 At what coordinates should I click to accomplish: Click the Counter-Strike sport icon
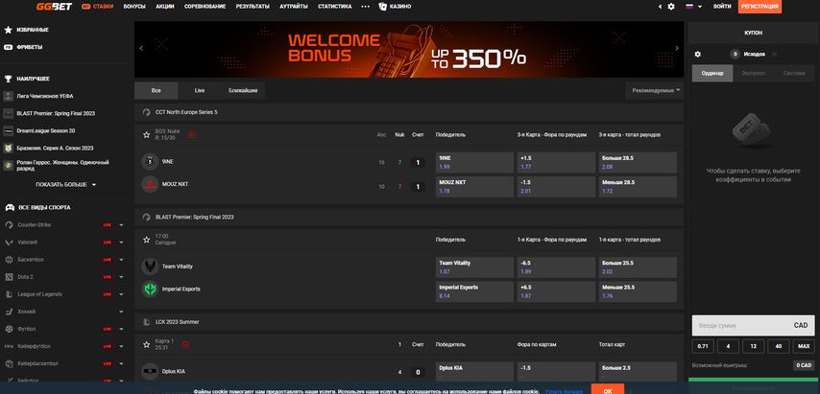pos(9,225)
